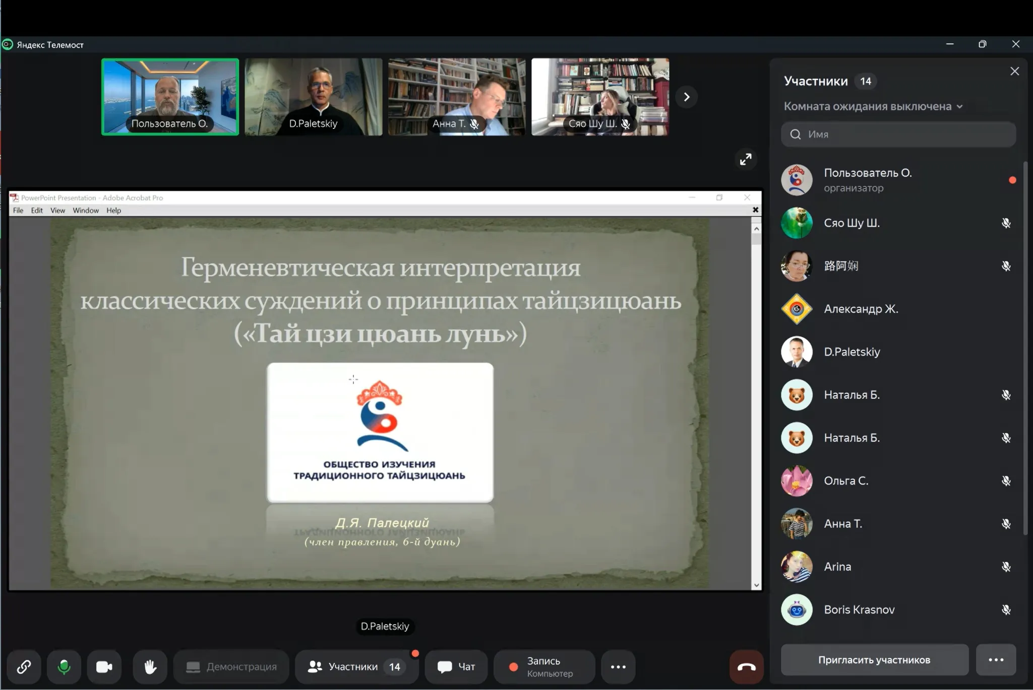Click the muted microphone icon for Arina
The width and height of the screenshot is (1033, 690).
coord(1006,567)
